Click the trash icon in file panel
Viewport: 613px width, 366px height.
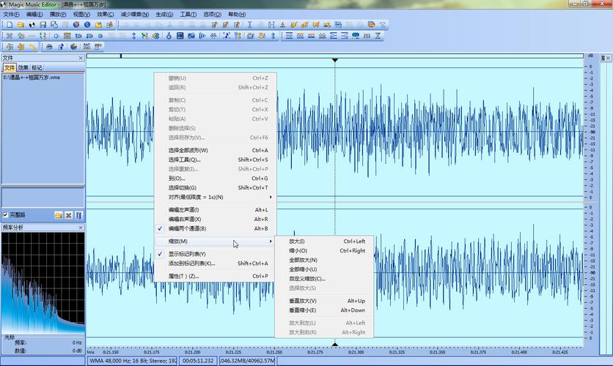click(78, 215)
